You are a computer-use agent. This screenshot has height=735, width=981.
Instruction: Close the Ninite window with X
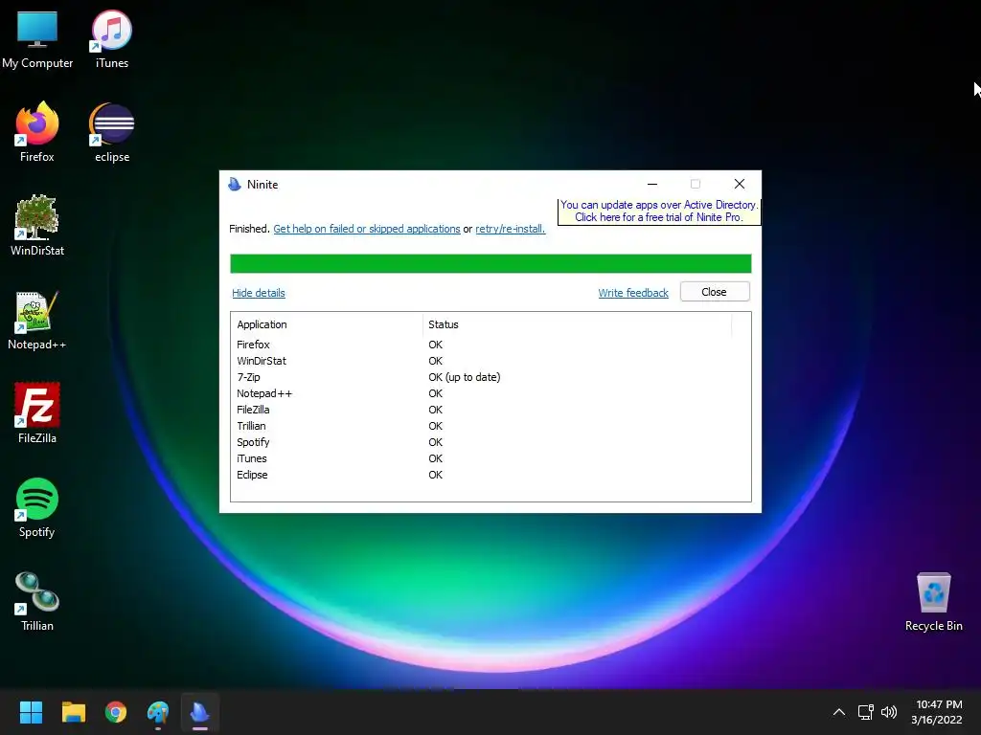point(740,184)
